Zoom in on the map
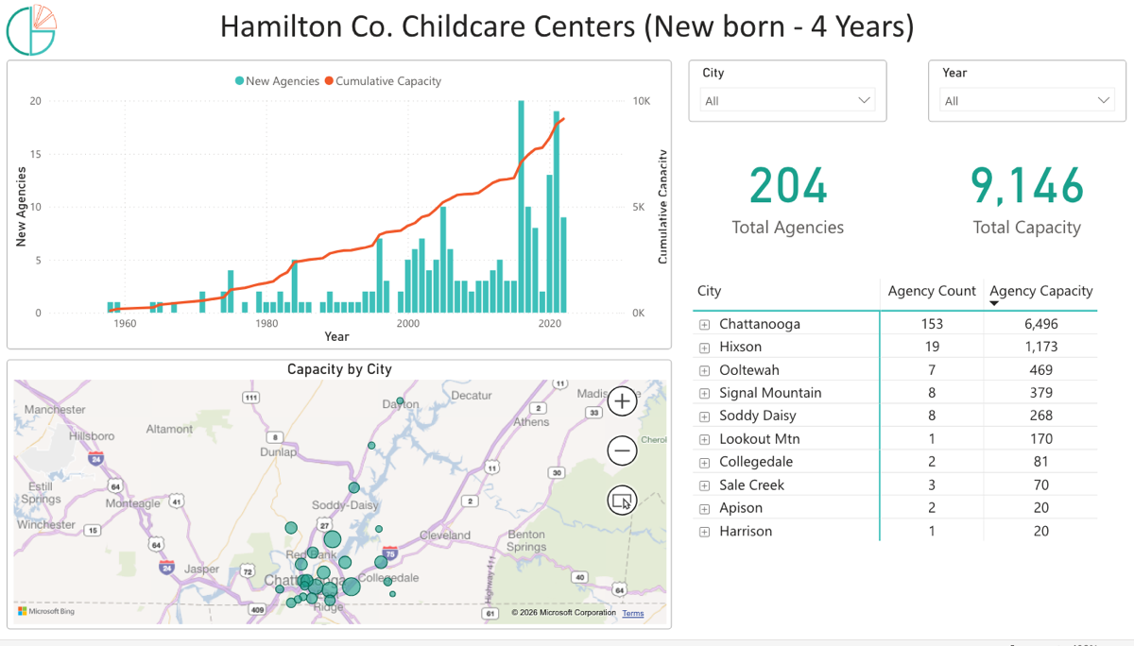The width and height of the screenshot is (1134, 646). [x=622, y=401]
